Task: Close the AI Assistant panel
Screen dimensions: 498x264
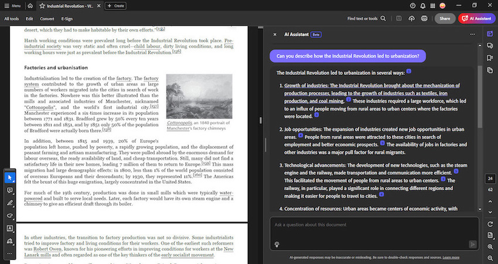Action: pos(275,35)
